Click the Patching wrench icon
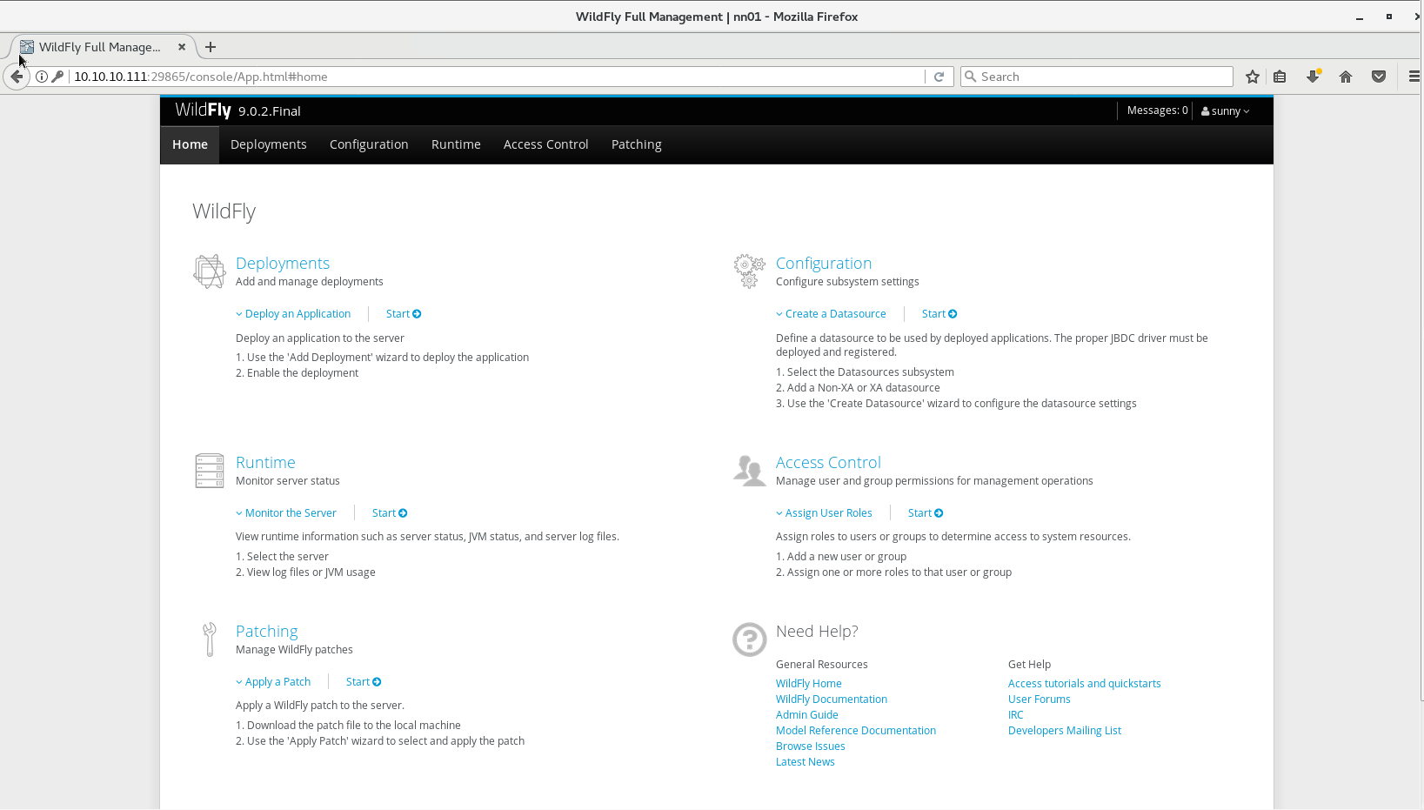The height and width of the screenshot is (810, 1424). 210,639
